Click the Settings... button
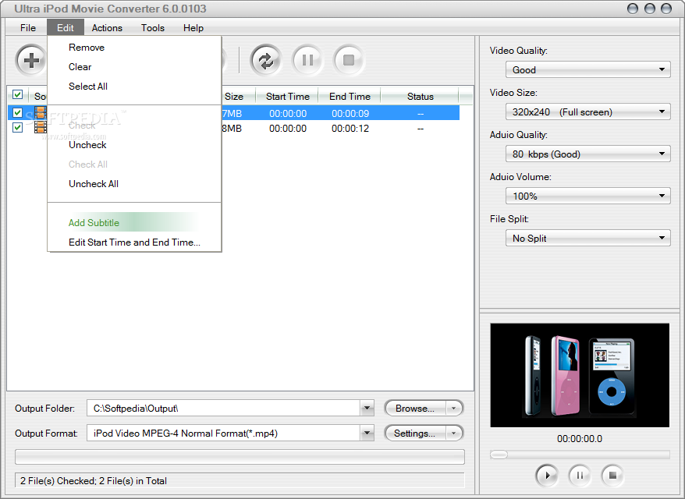 [x=415, y=433]
